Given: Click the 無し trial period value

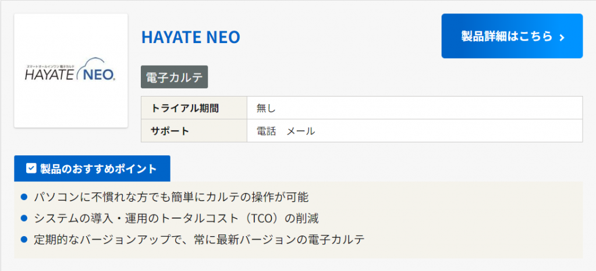Looking at the screenshot, I should (x=265, y=108).
